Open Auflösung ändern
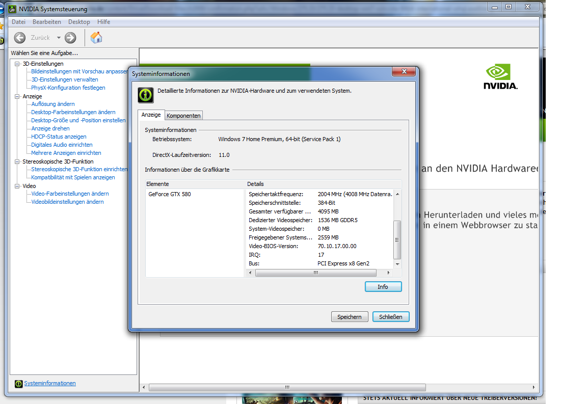The image size is (587, 404). tap(53, 104)
